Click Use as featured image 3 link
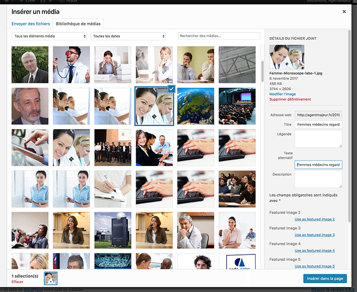The width and height of the screenshot is (357, 292). [x=315, y=234]
